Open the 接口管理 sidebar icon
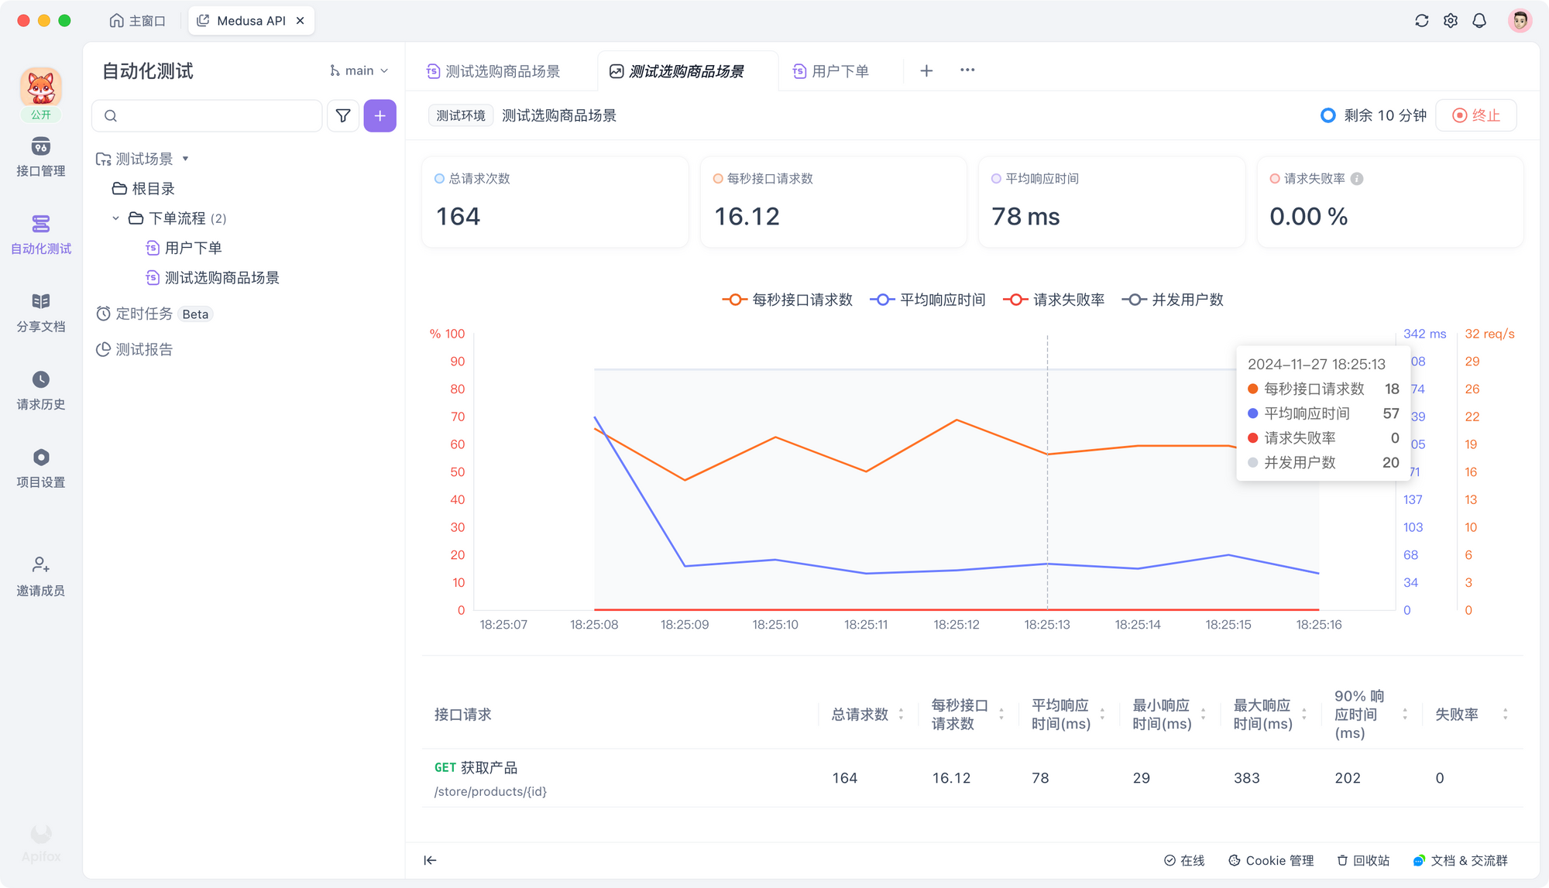The height and width of the screenshot is (888, 1549). pyautogui.click(x=41, y=147)
